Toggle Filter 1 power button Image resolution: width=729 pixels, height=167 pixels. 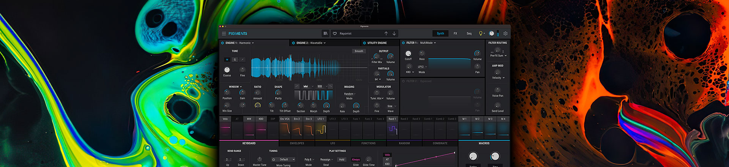[403, 43]
